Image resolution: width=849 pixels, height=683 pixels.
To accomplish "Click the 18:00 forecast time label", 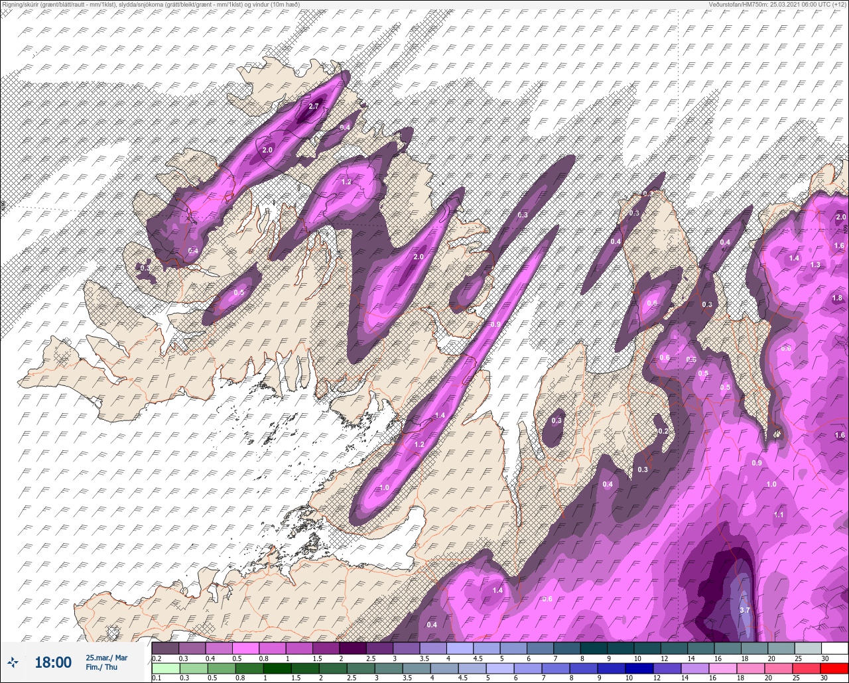I will (52, 662).
